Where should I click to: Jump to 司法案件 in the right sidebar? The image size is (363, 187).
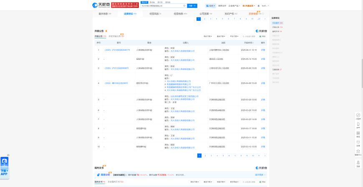coord(277,23)
